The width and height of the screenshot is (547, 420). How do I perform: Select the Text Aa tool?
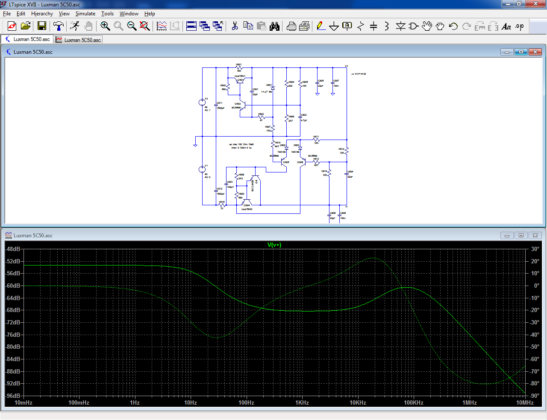click(506, 26)
